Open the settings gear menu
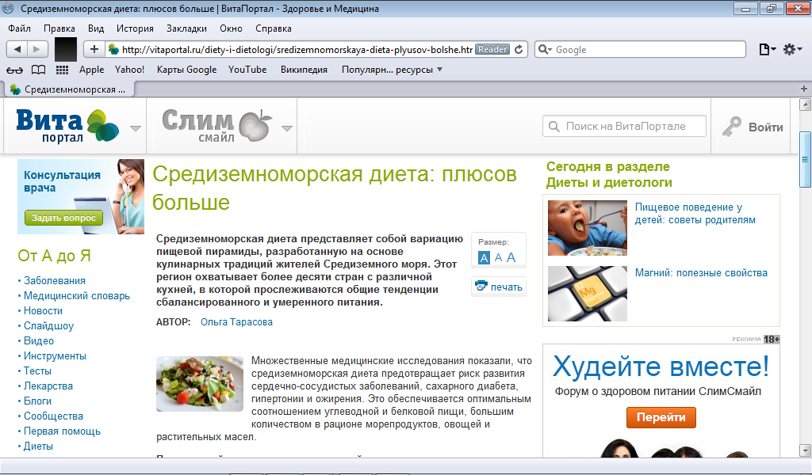The width and height of the screenshot is (812, 475). pyautogui.click(x=792, y=49)
